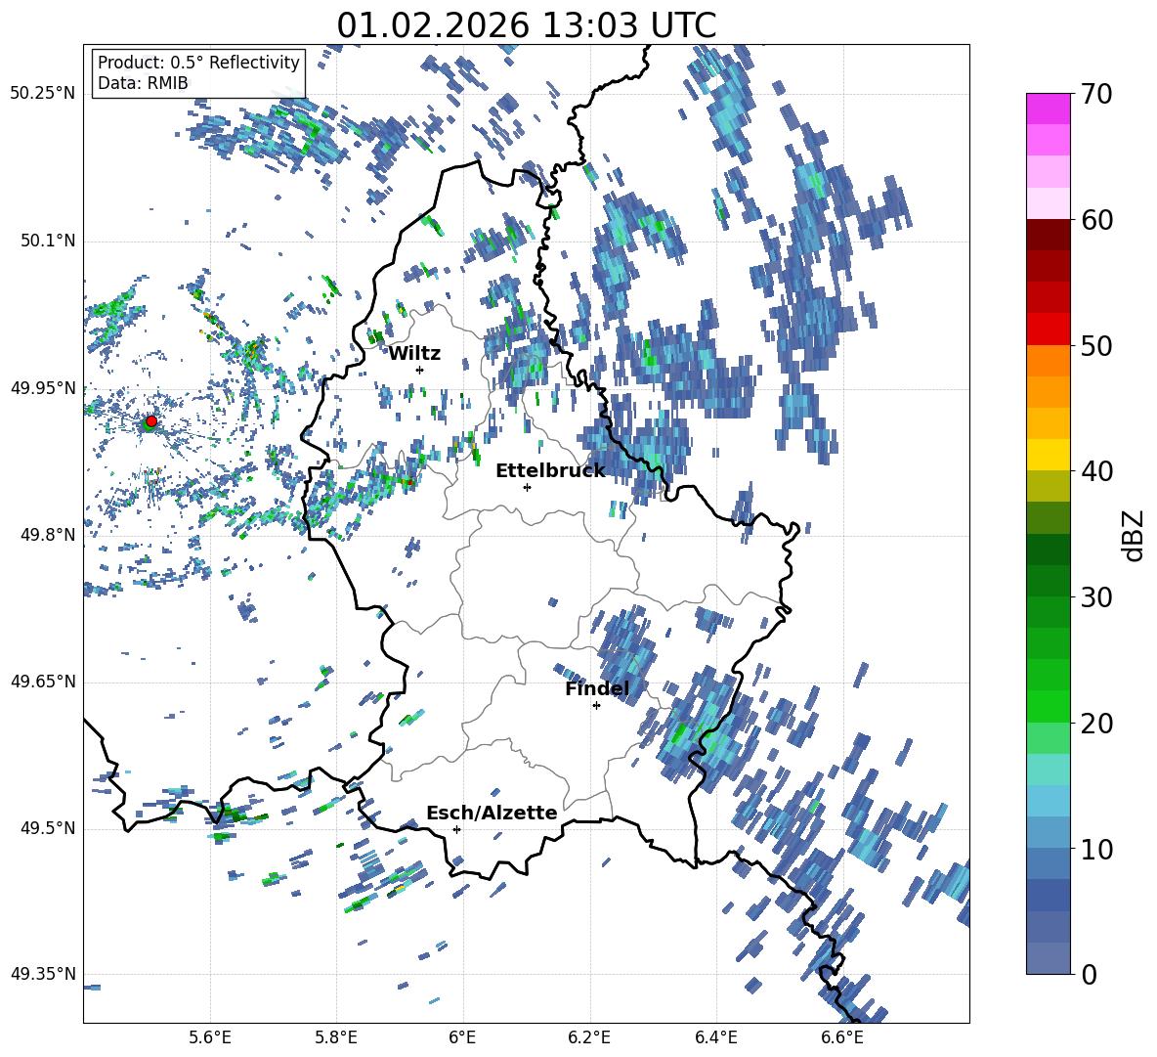This screenshot has height=1057, width=1157.
Task: Click the 49.5°N latitude label
Action: tap(47, 828)
